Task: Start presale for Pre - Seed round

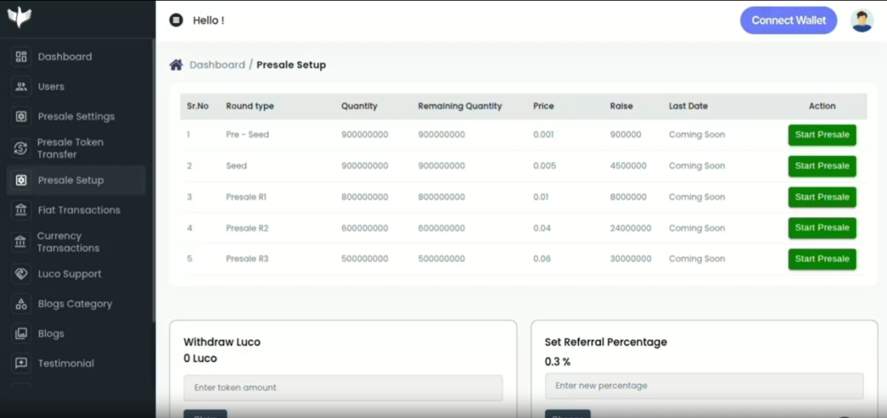Action: pyautogui.click(x=822, y=135)
